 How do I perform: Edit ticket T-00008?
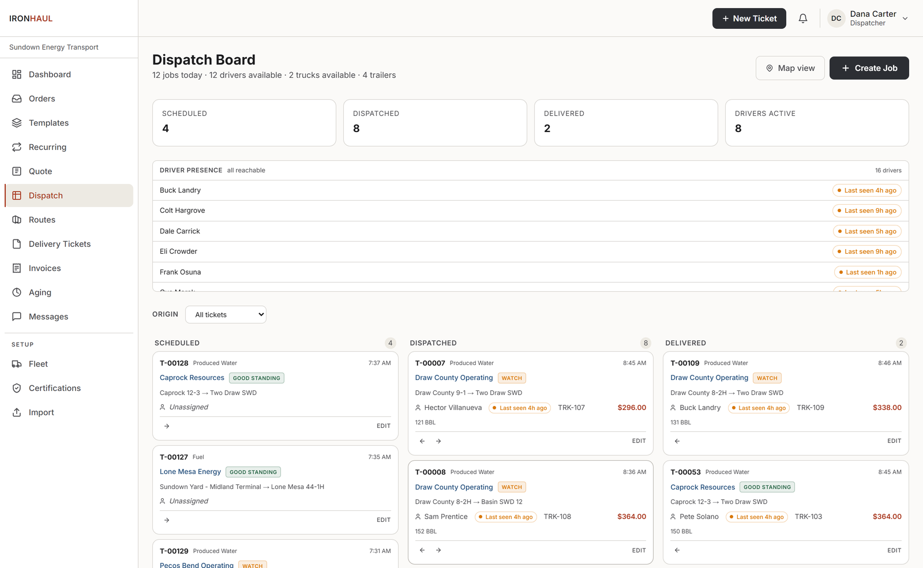639,550
